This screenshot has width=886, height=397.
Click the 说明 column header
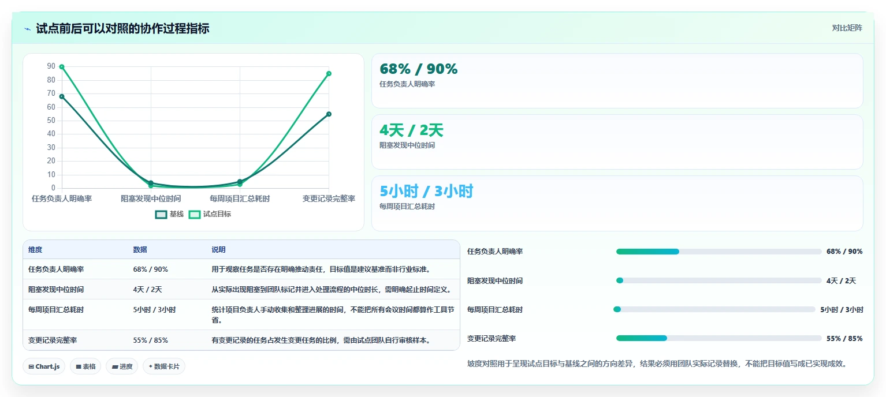[x=218, y=250]
